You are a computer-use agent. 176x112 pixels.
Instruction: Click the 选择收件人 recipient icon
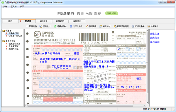tap(71, 26)
